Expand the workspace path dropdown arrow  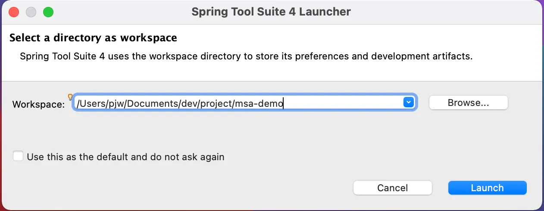408,102
